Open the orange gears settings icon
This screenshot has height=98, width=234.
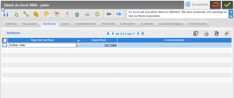click(36, 14)
